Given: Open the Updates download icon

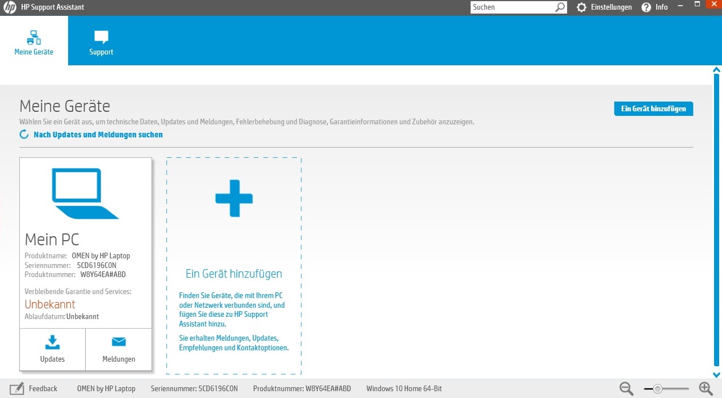Looking at the screenshot, I should pyautogui.click(x=52, y=342).
